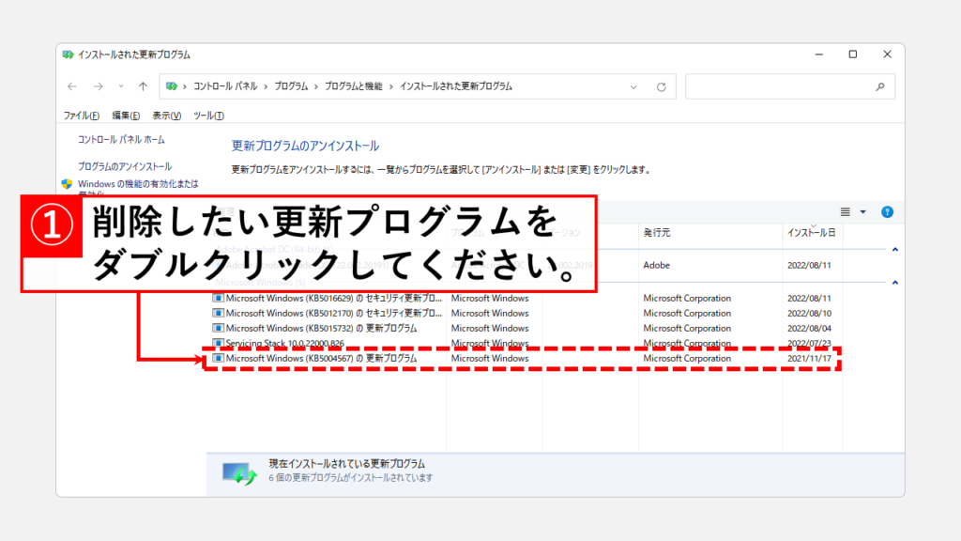The width and height of the screenshot is (961, 541).
Task: Open the 表示(V) menu
Action: click(x=166, y=116)
